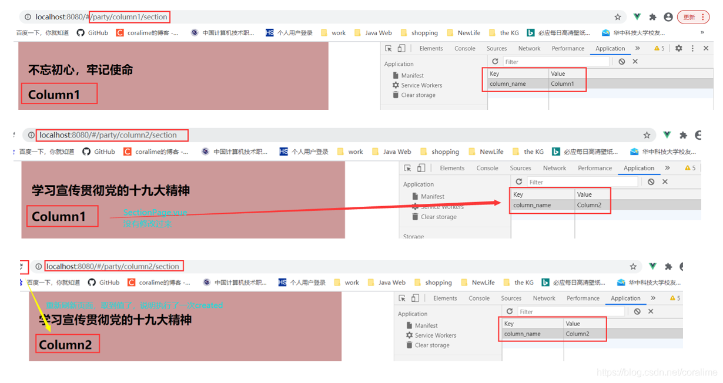Open the bookmarks overflow chevron

tap(703, 32)
